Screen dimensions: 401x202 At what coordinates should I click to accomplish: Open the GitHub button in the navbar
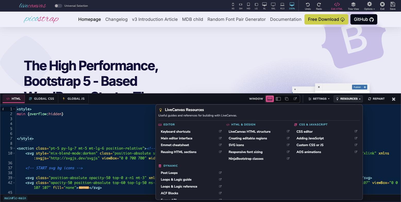(364, 19)
